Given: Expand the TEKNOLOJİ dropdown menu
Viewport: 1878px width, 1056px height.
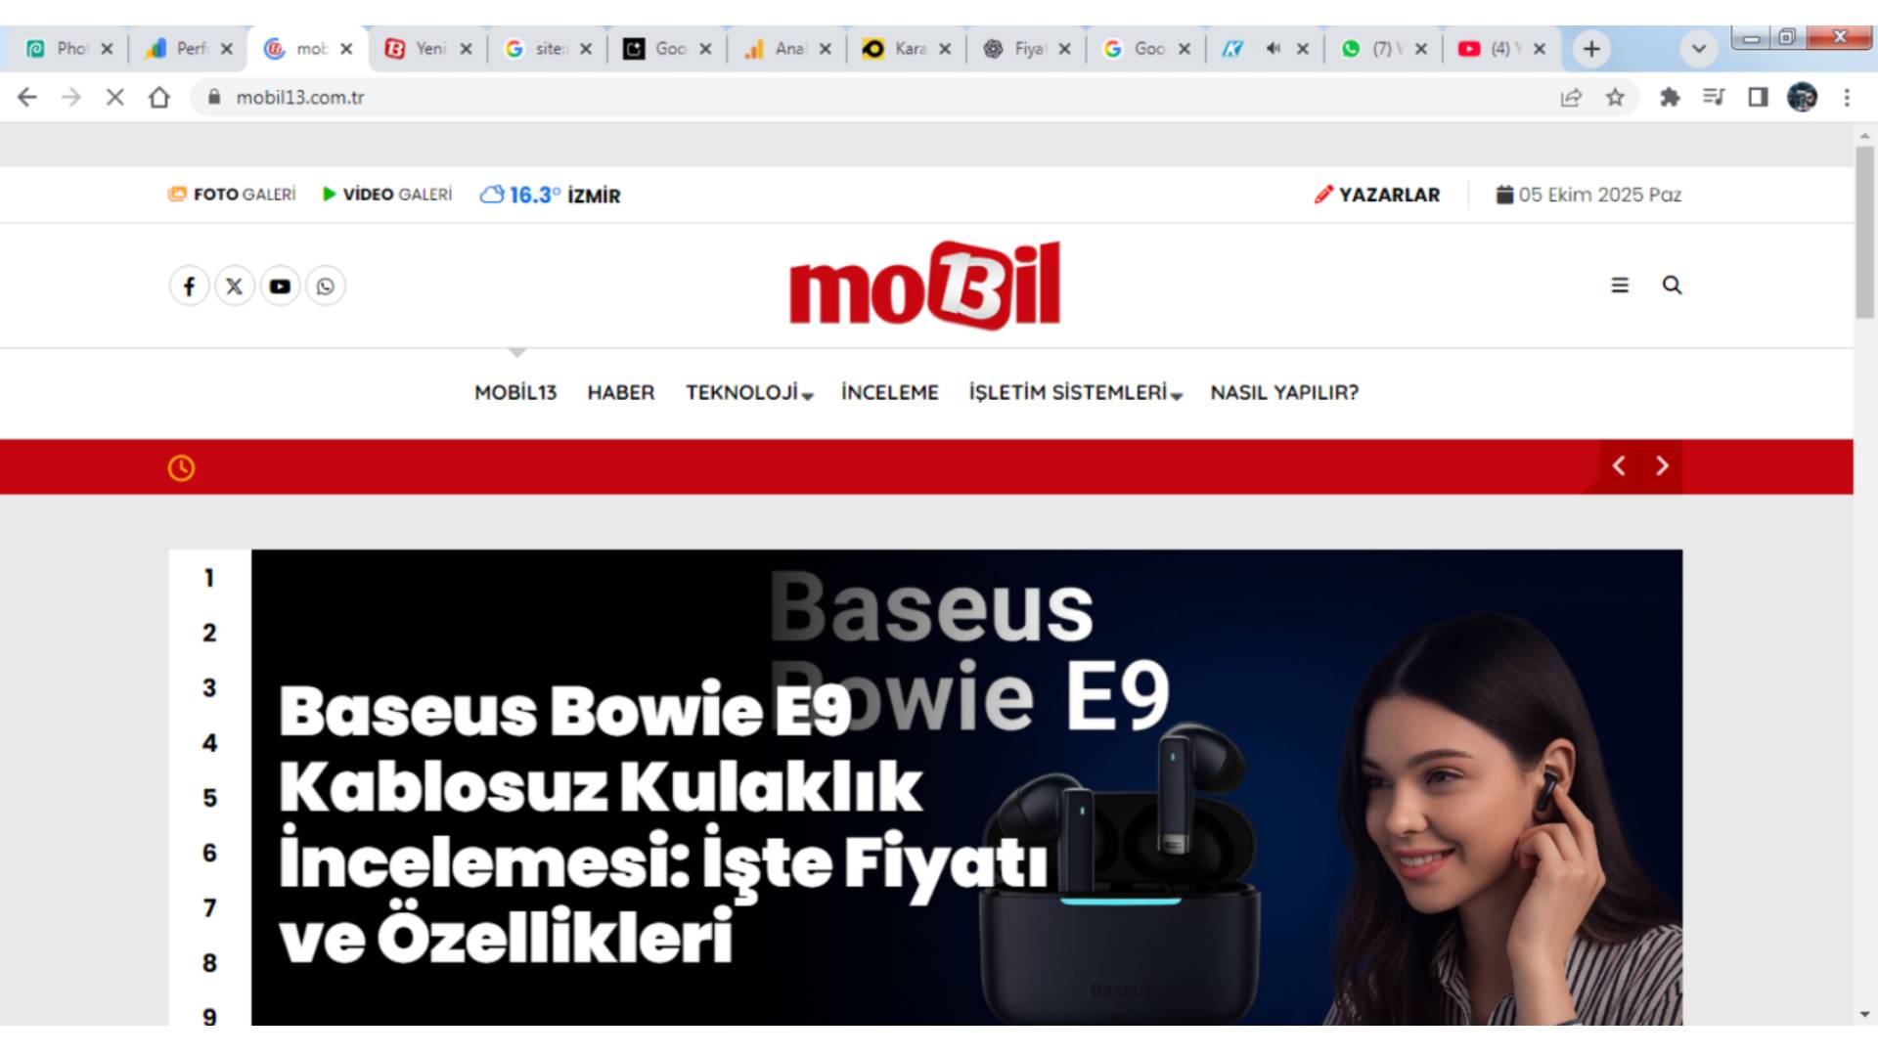Looking at the screenshot, I should tap(749, 393).
